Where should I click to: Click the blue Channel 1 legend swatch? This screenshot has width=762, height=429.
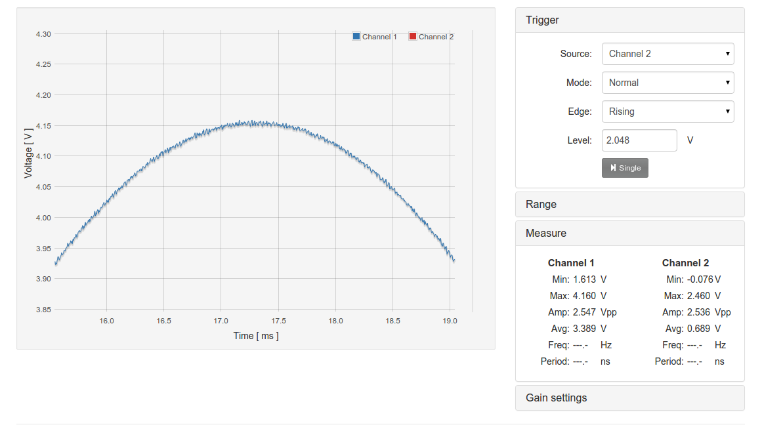[x=356, y=37]
